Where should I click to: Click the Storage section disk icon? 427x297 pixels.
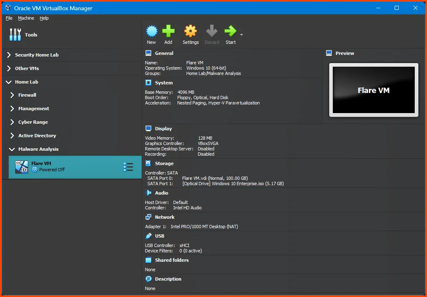148,163
